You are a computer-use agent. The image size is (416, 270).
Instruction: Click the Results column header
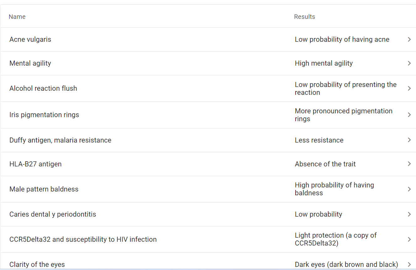[304, 17]
